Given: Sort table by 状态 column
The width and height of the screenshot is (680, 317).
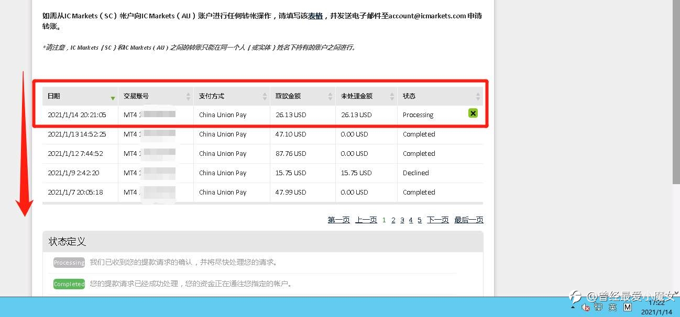Looking at the screenshot, I should pyautogui.click(x=440, y=96).
